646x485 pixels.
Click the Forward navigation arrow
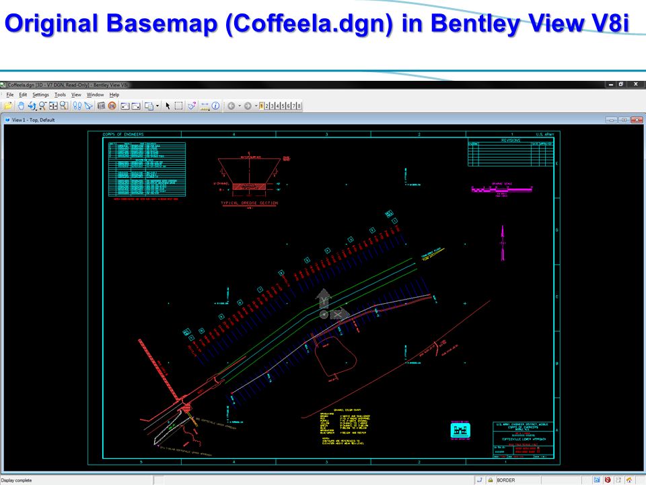coord(248,106)
